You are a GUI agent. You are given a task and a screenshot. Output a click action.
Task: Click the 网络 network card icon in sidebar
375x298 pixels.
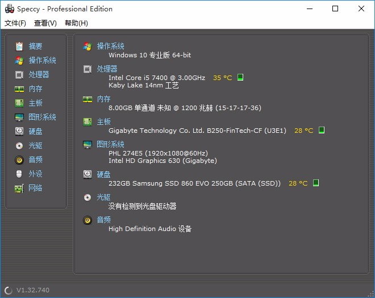click(19, 188)
